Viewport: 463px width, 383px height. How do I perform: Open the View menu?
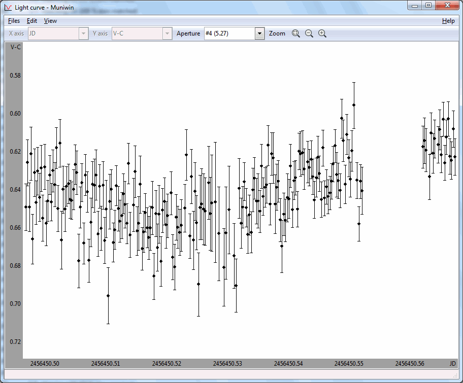point(50,21)
